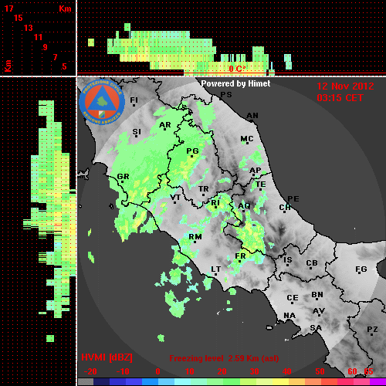
Task: Click the FG city marker
Action: (361, 270)
